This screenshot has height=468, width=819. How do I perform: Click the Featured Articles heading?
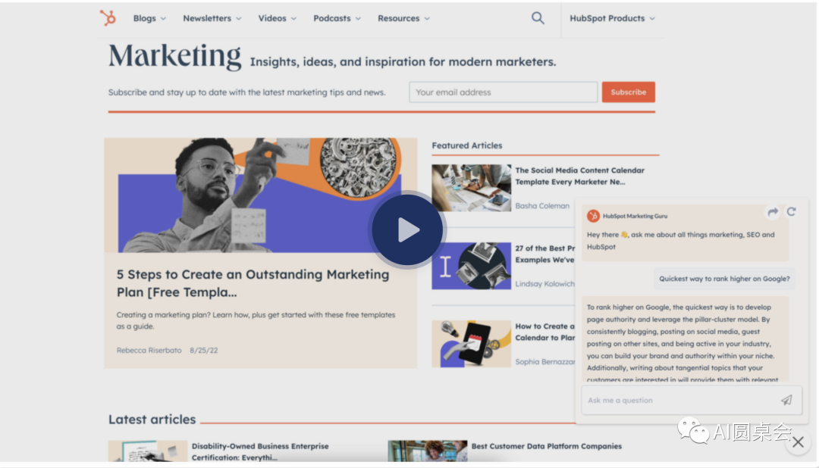[467, 145]
